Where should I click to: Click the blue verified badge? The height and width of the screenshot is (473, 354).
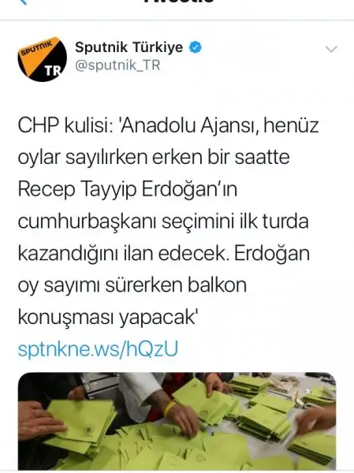point(196,47)
